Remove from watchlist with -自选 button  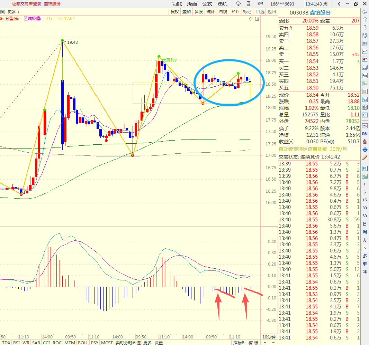click(x=260, y=12)
